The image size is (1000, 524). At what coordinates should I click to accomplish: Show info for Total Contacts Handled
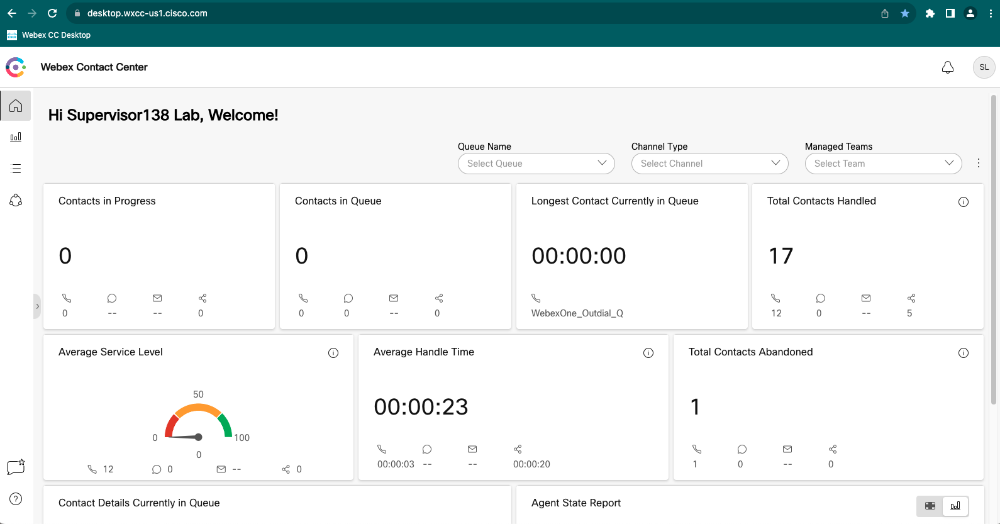(964, 202)
